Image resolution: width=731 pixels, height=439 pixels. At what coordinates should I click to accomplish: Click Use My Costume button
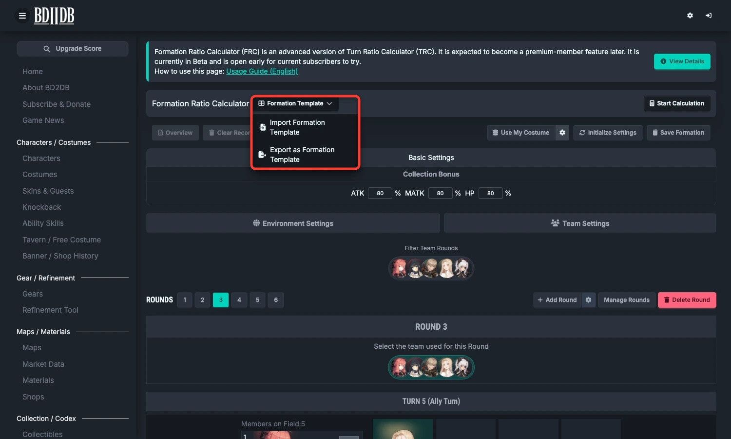pyautogui.click(x=521, y=133)
